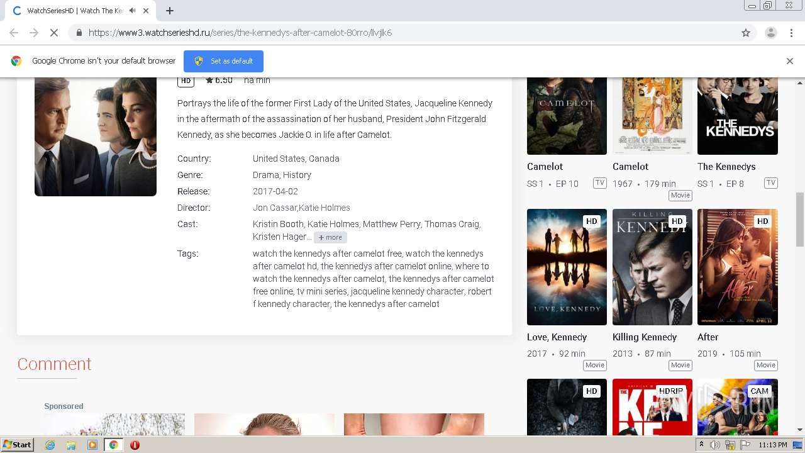Click The Kennedys After Camelot poster
This screenshot has width=805, height=453.
[96, 137]
